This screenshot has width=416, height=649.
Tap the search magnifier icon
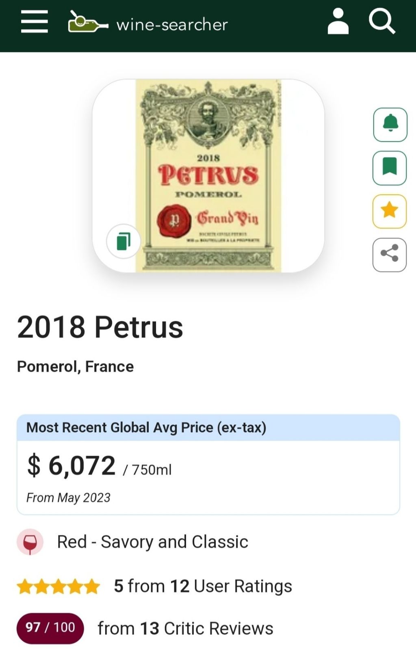pyautogui.click(x=382, y=22)
